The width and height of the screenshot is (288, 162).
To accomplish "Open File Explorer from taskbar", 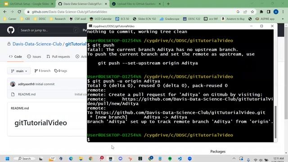I will (x=81, y=159).
